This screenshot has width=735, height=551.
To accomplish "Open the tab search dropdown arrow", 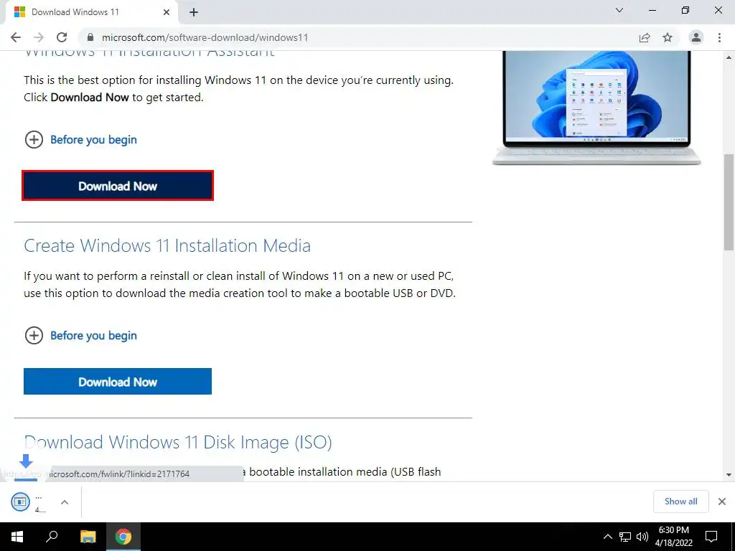I will pos(619,10).
